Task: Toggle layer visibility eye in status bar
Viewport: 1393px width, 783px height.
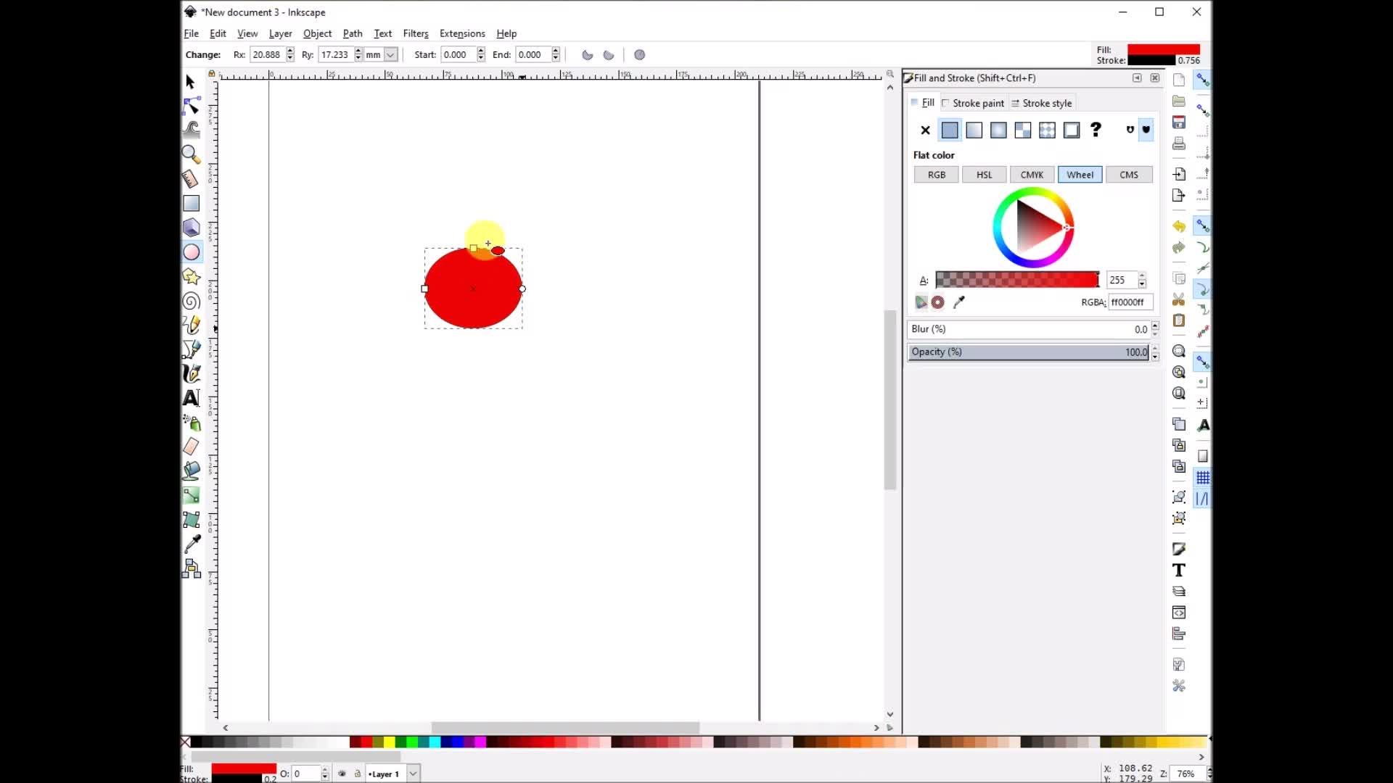Action: click(x=342, y=774)
